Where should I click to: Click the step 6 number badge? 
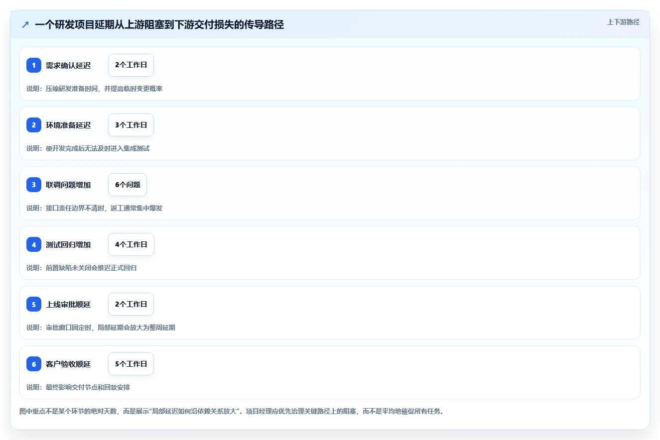(x=34, y=364)
